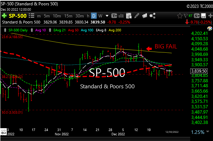Click the high price 3839.85 value
Viewport: 213px width, 141px height.
point(66,22)
